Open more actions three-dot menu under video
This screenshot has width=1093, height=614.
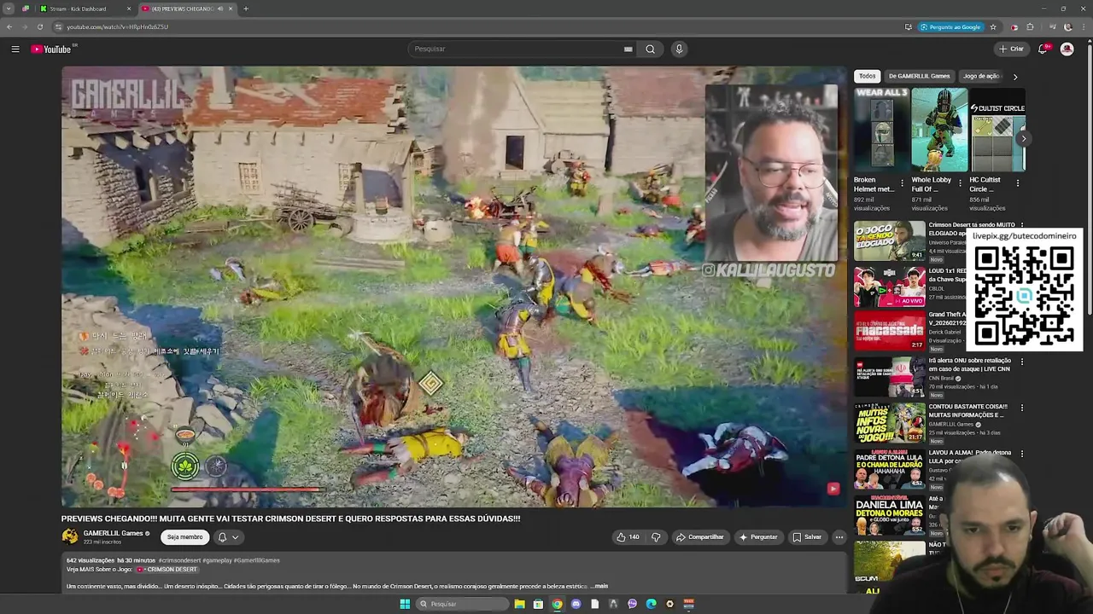point(839,537)
